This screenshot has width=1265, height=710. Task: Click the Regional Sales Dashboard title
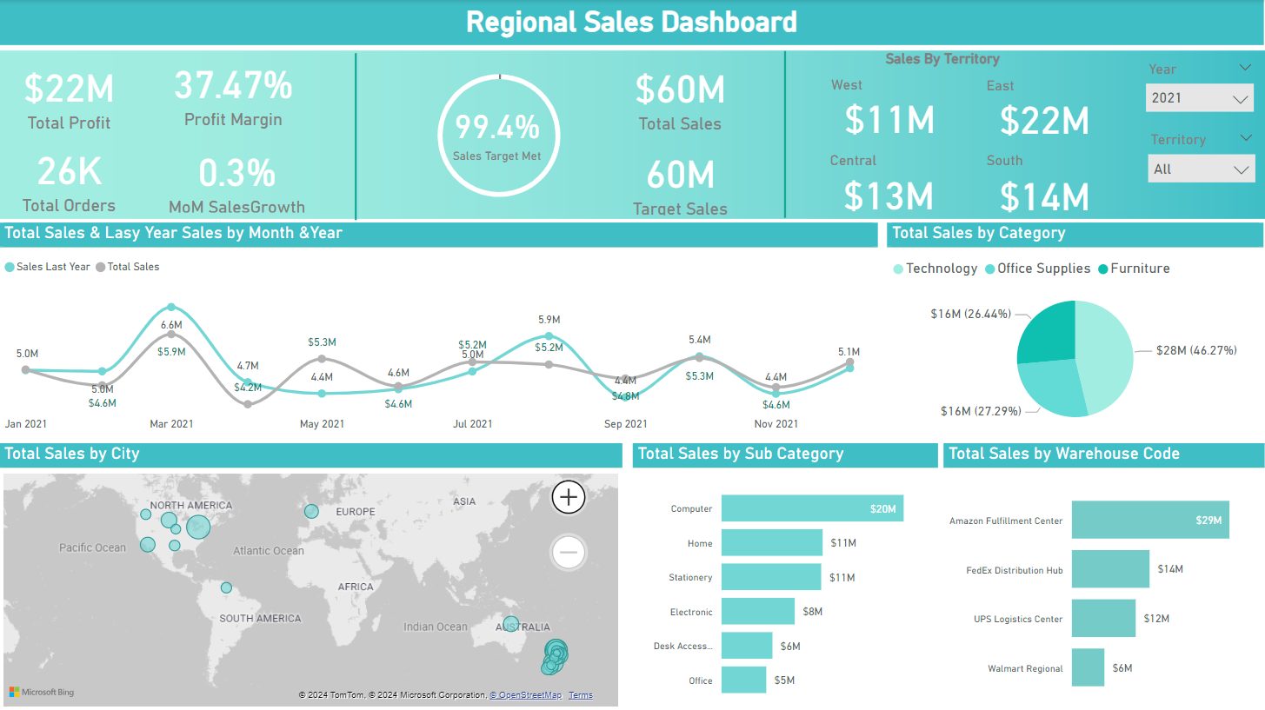point(631,22)
